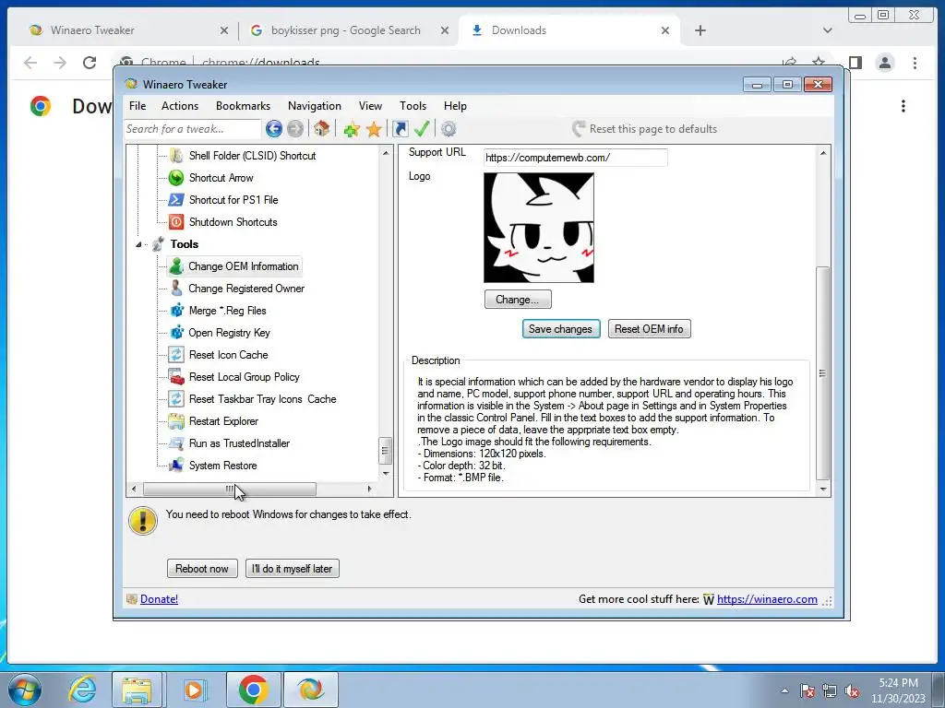Open Chrome side panel icon
945x708 pixels.
(855, 63)
